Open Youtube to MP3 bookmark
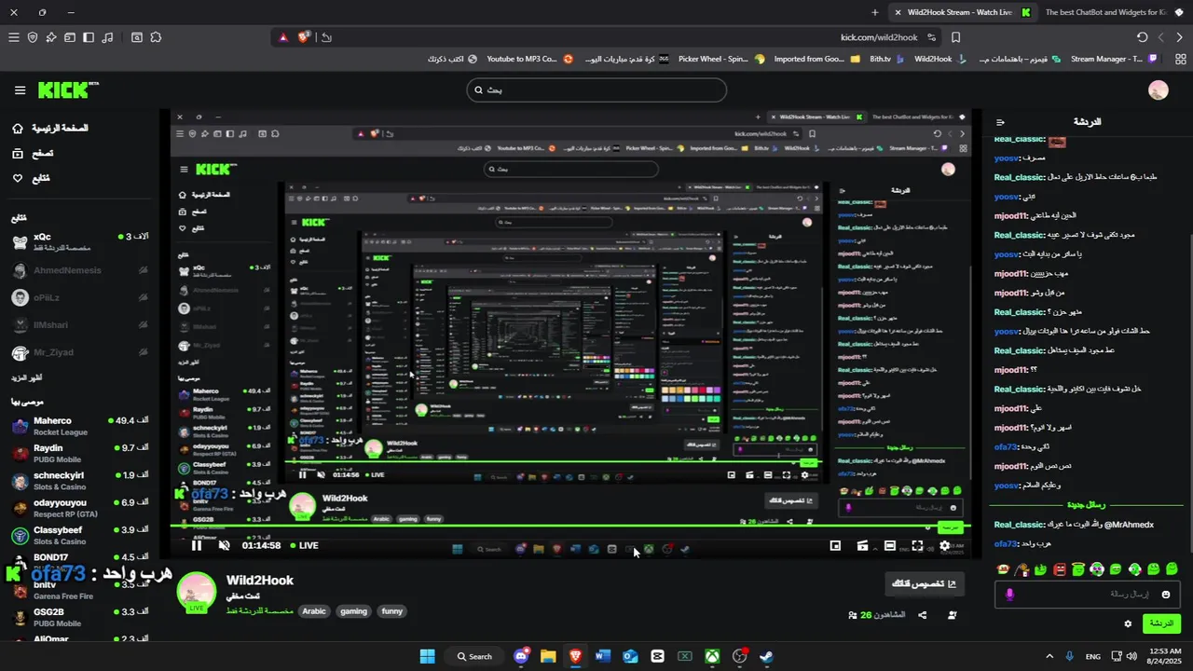1193x671 pixels. point(529,59)
